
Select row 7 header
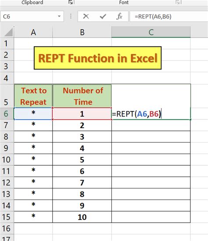[x=7, y=125]
